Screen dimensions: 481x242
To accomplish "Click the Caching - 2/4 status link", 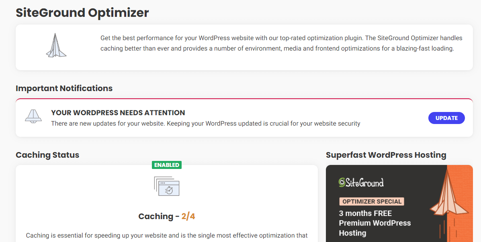I will click(x=166, y=216).
